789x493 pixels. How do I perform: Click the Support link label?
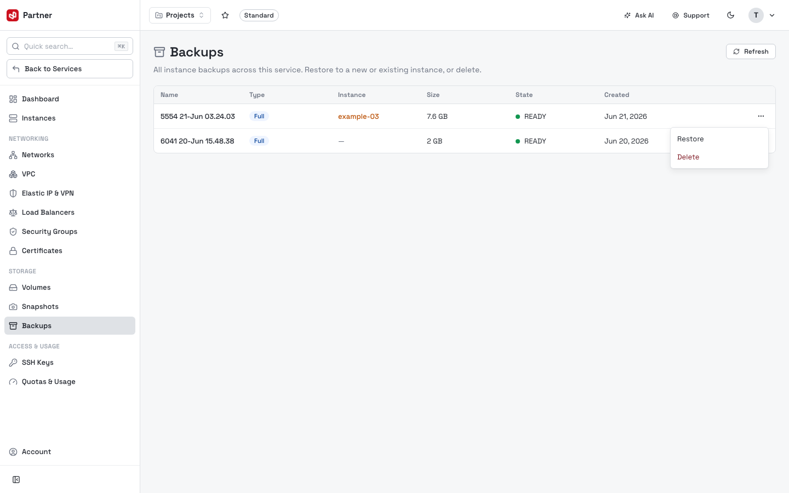pos(696,15)
